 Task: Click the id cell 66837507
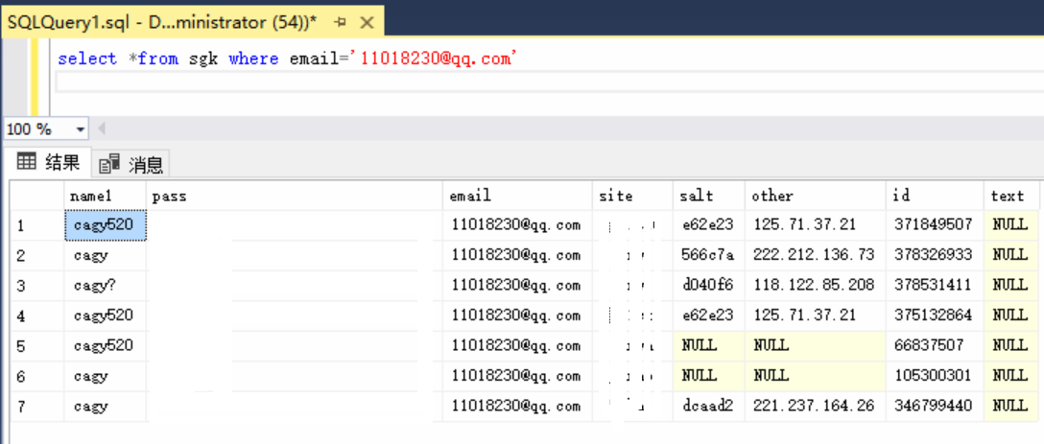click(936, 346)
